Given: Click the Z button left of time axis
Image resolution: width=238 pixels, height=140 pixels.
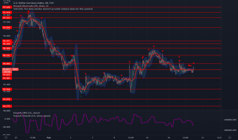Looking at the screenshot, I should pyautogui.click(x=6, y=137).
